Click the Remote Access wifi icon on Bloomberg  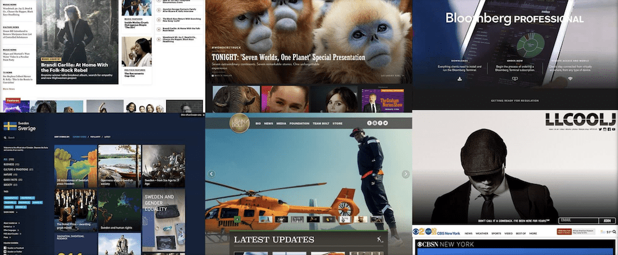pyautogui.click(x=570, y=78)
